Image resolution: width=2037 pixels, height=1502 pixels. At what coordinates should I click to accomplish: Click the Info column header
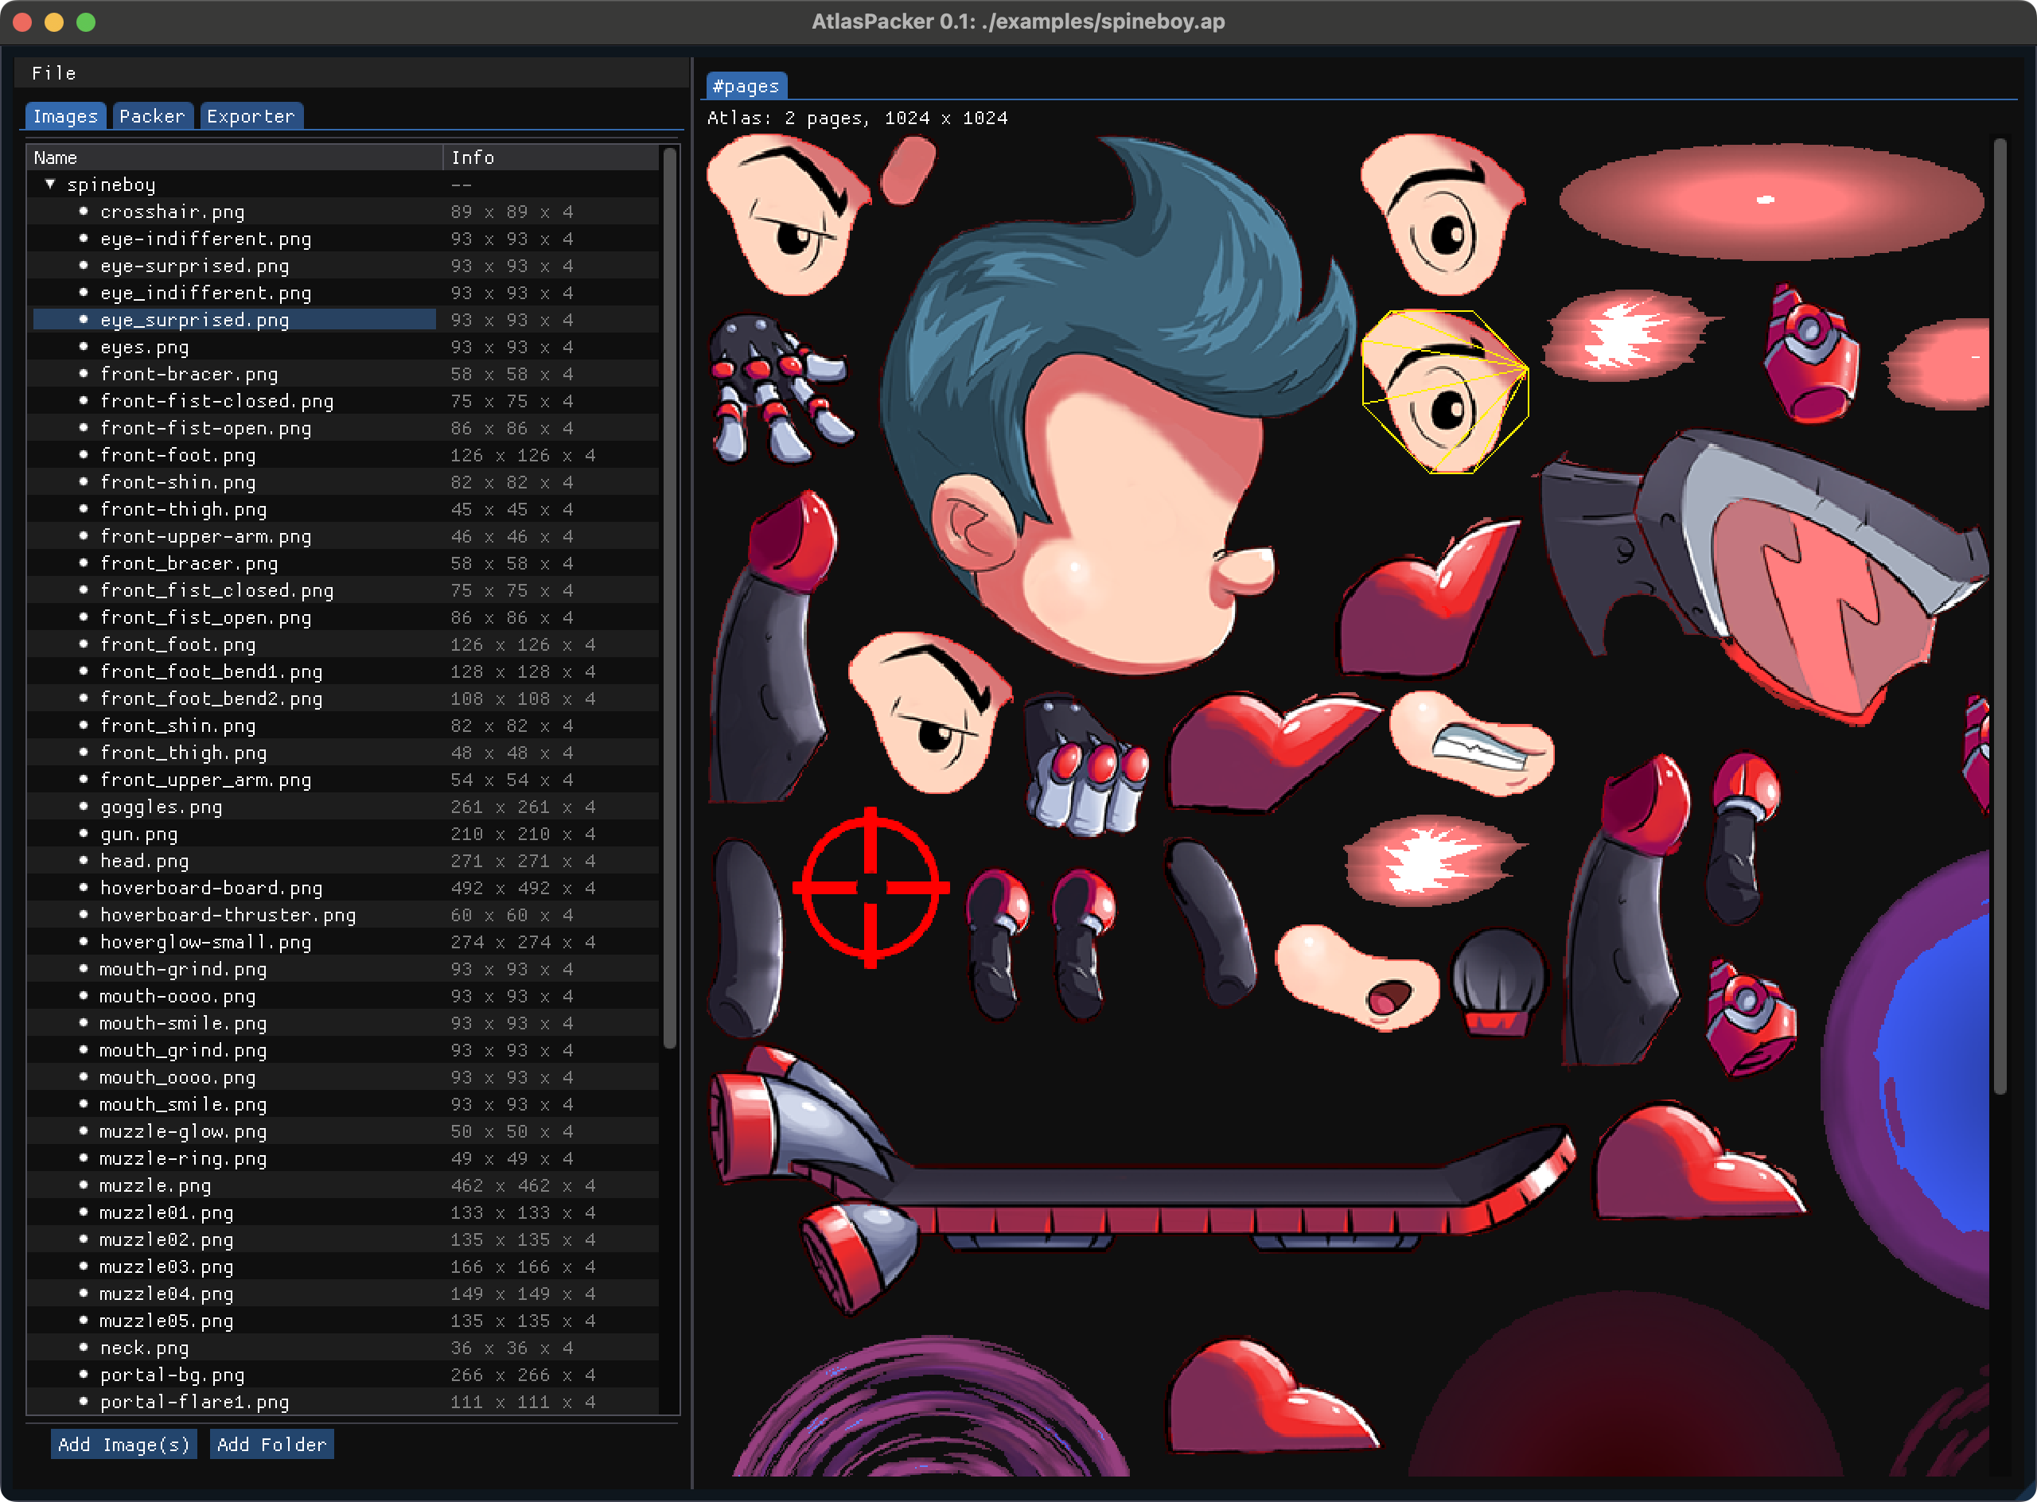coord(551,158)
